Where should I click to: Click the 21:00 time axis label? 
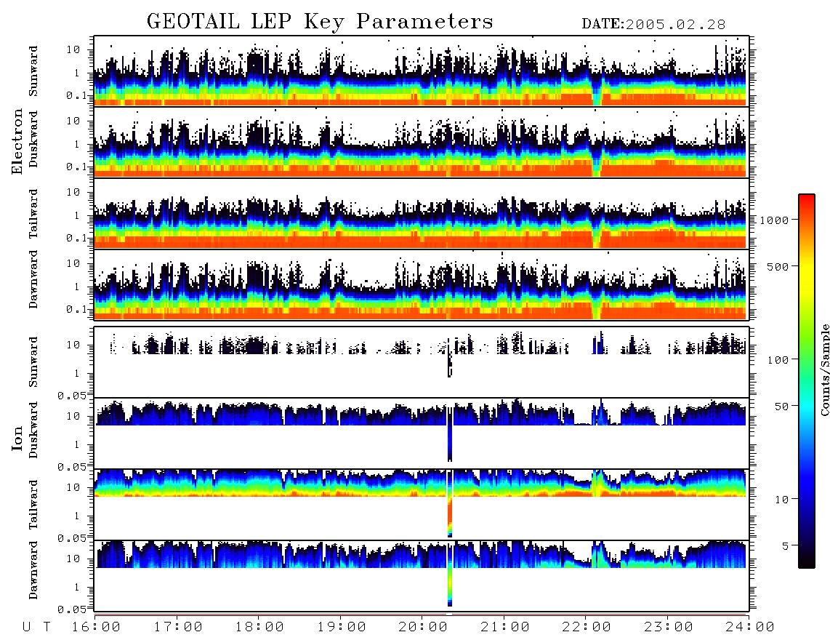pos(504,627)
